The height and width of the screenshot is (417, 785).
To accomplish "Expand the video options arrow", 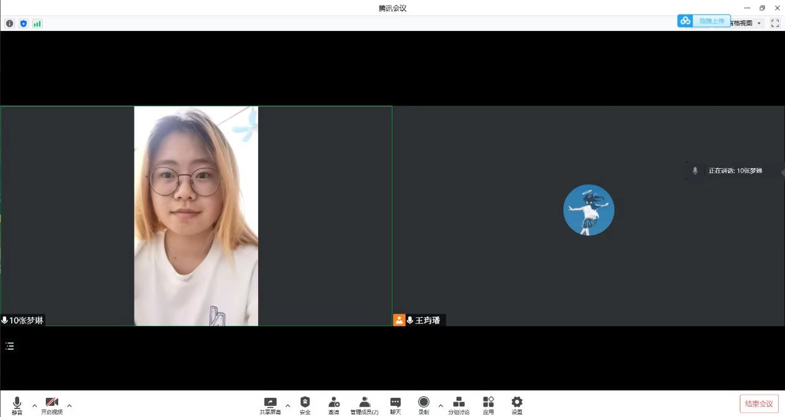I will [69, 406].
